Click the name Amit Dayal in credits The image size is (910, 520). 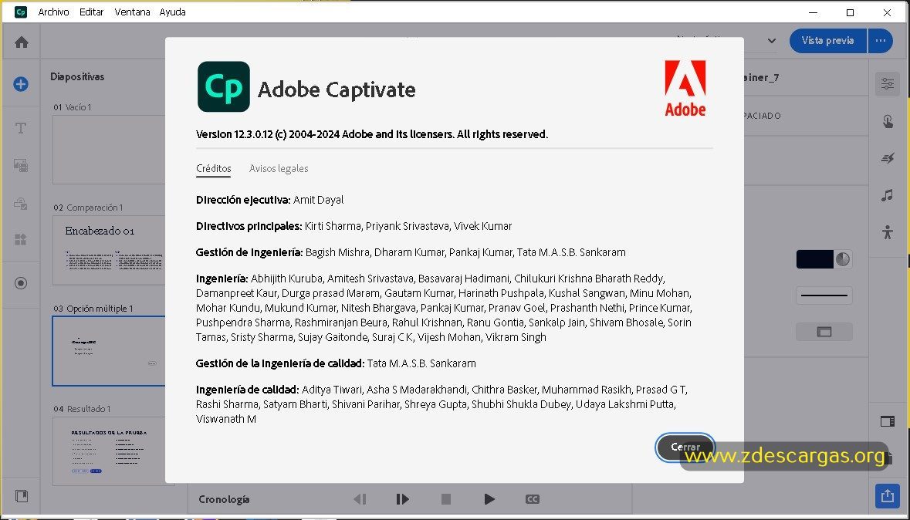click(318, 200)
